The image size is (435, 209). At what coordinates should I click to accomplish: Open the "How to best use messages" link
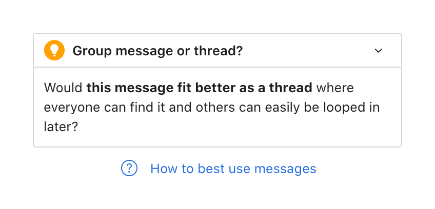coord(233,169)
